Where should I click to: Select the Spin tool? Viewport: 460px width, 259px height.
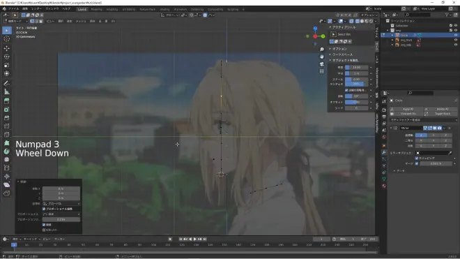tap(7, 151)
